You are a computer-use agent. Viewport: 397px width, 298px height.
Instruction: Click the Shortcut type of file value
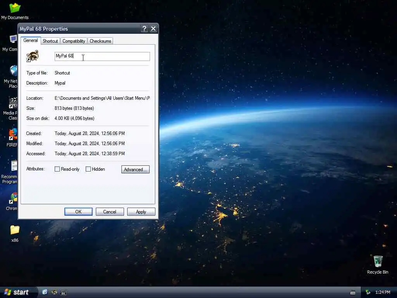(x=62, y=73)
